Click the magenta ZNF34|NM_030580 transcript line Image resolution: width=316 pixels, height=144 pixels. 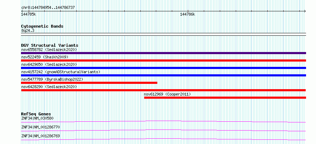163,121
